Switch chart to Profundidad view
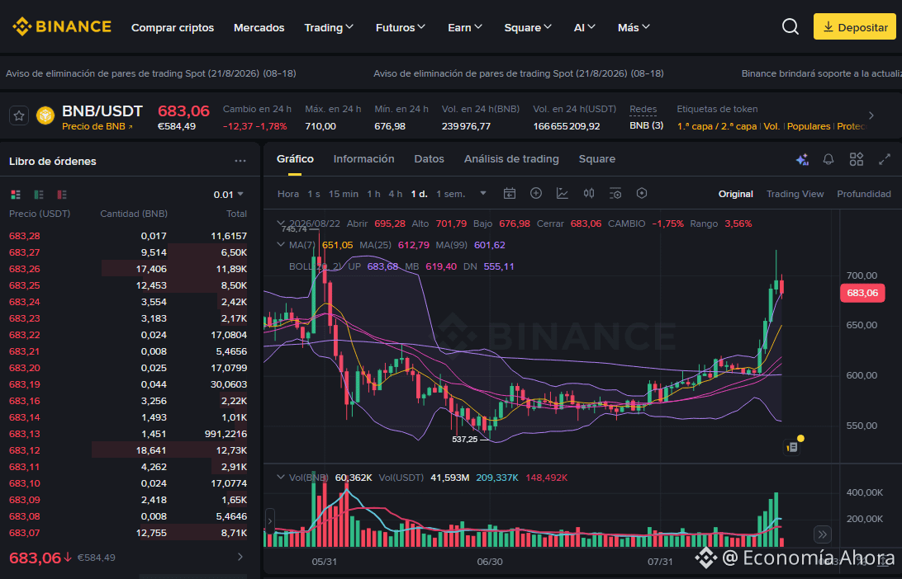The image size is (902, 579). click(x=864, y=194)
